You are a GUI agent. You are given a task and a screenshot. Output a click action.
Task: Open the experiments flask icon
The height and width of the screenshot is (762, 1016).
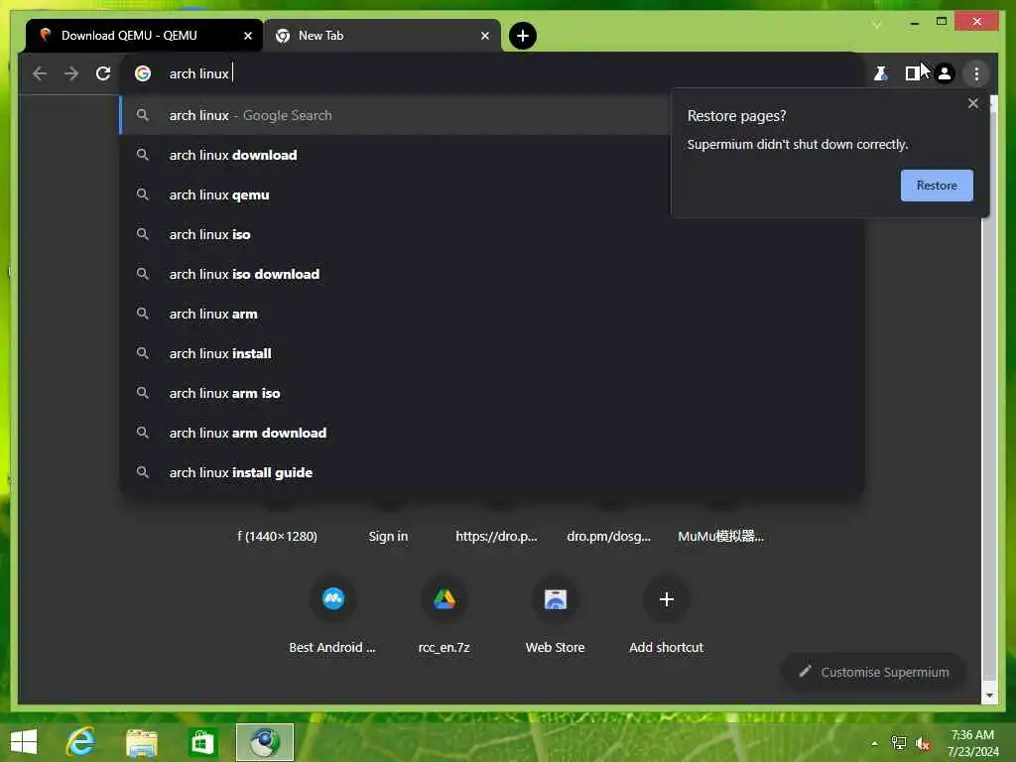pos(880,73)
